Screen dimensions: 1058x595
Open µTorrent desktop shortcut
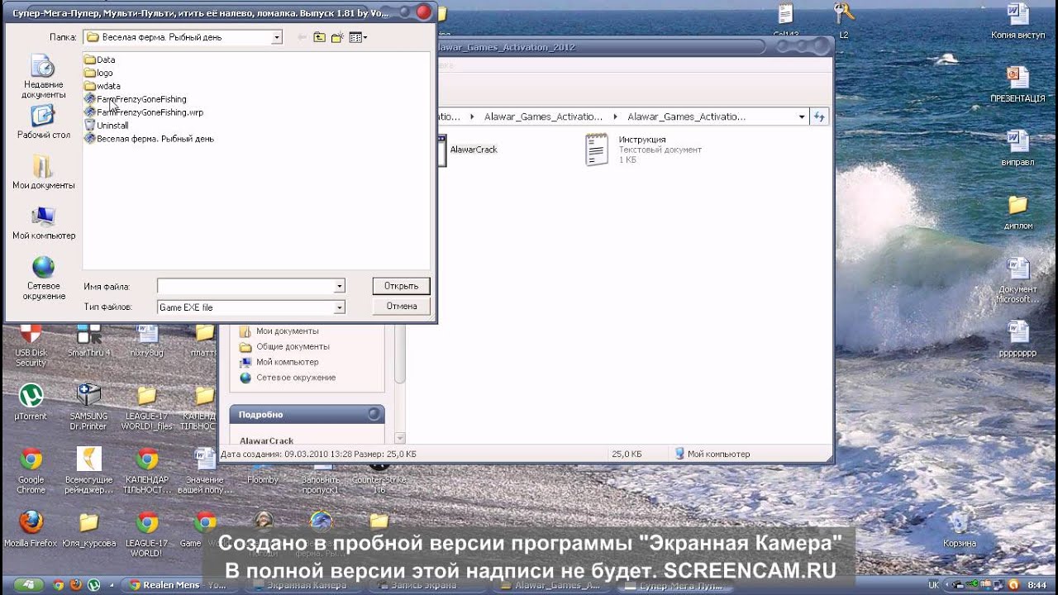[x=31, y=402]
